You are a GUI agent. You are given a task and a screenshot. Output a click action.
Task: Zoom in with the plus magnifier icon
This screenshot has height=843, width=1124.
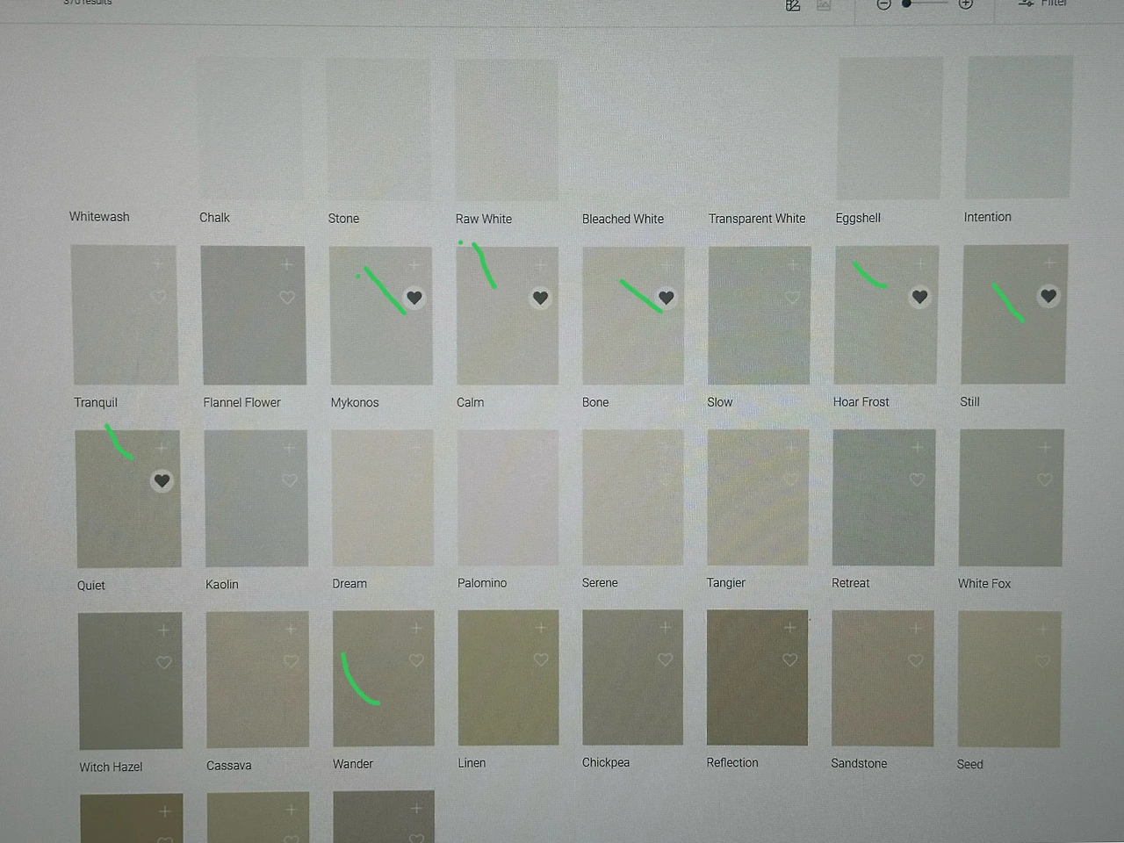965,4
